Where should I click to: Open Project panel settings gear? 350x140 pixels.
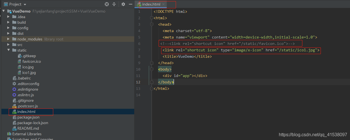pyautogui.click(x=123, y=4)
